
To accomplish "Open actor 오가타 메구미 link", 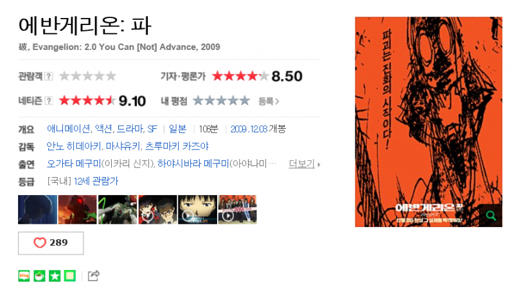I will [x=74, y=164].
